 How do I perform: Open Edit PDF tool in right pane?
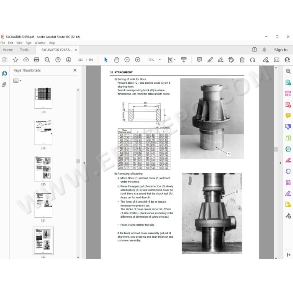click(288, 94)
